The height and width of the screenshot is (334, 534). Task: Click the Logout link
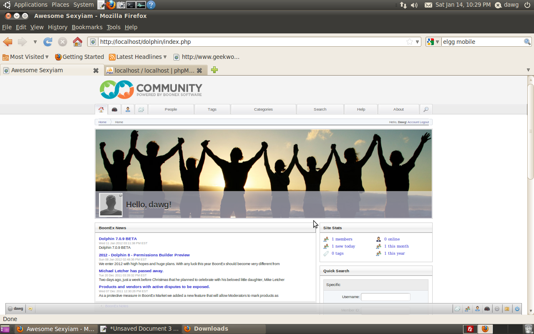[x=424, y=122]
